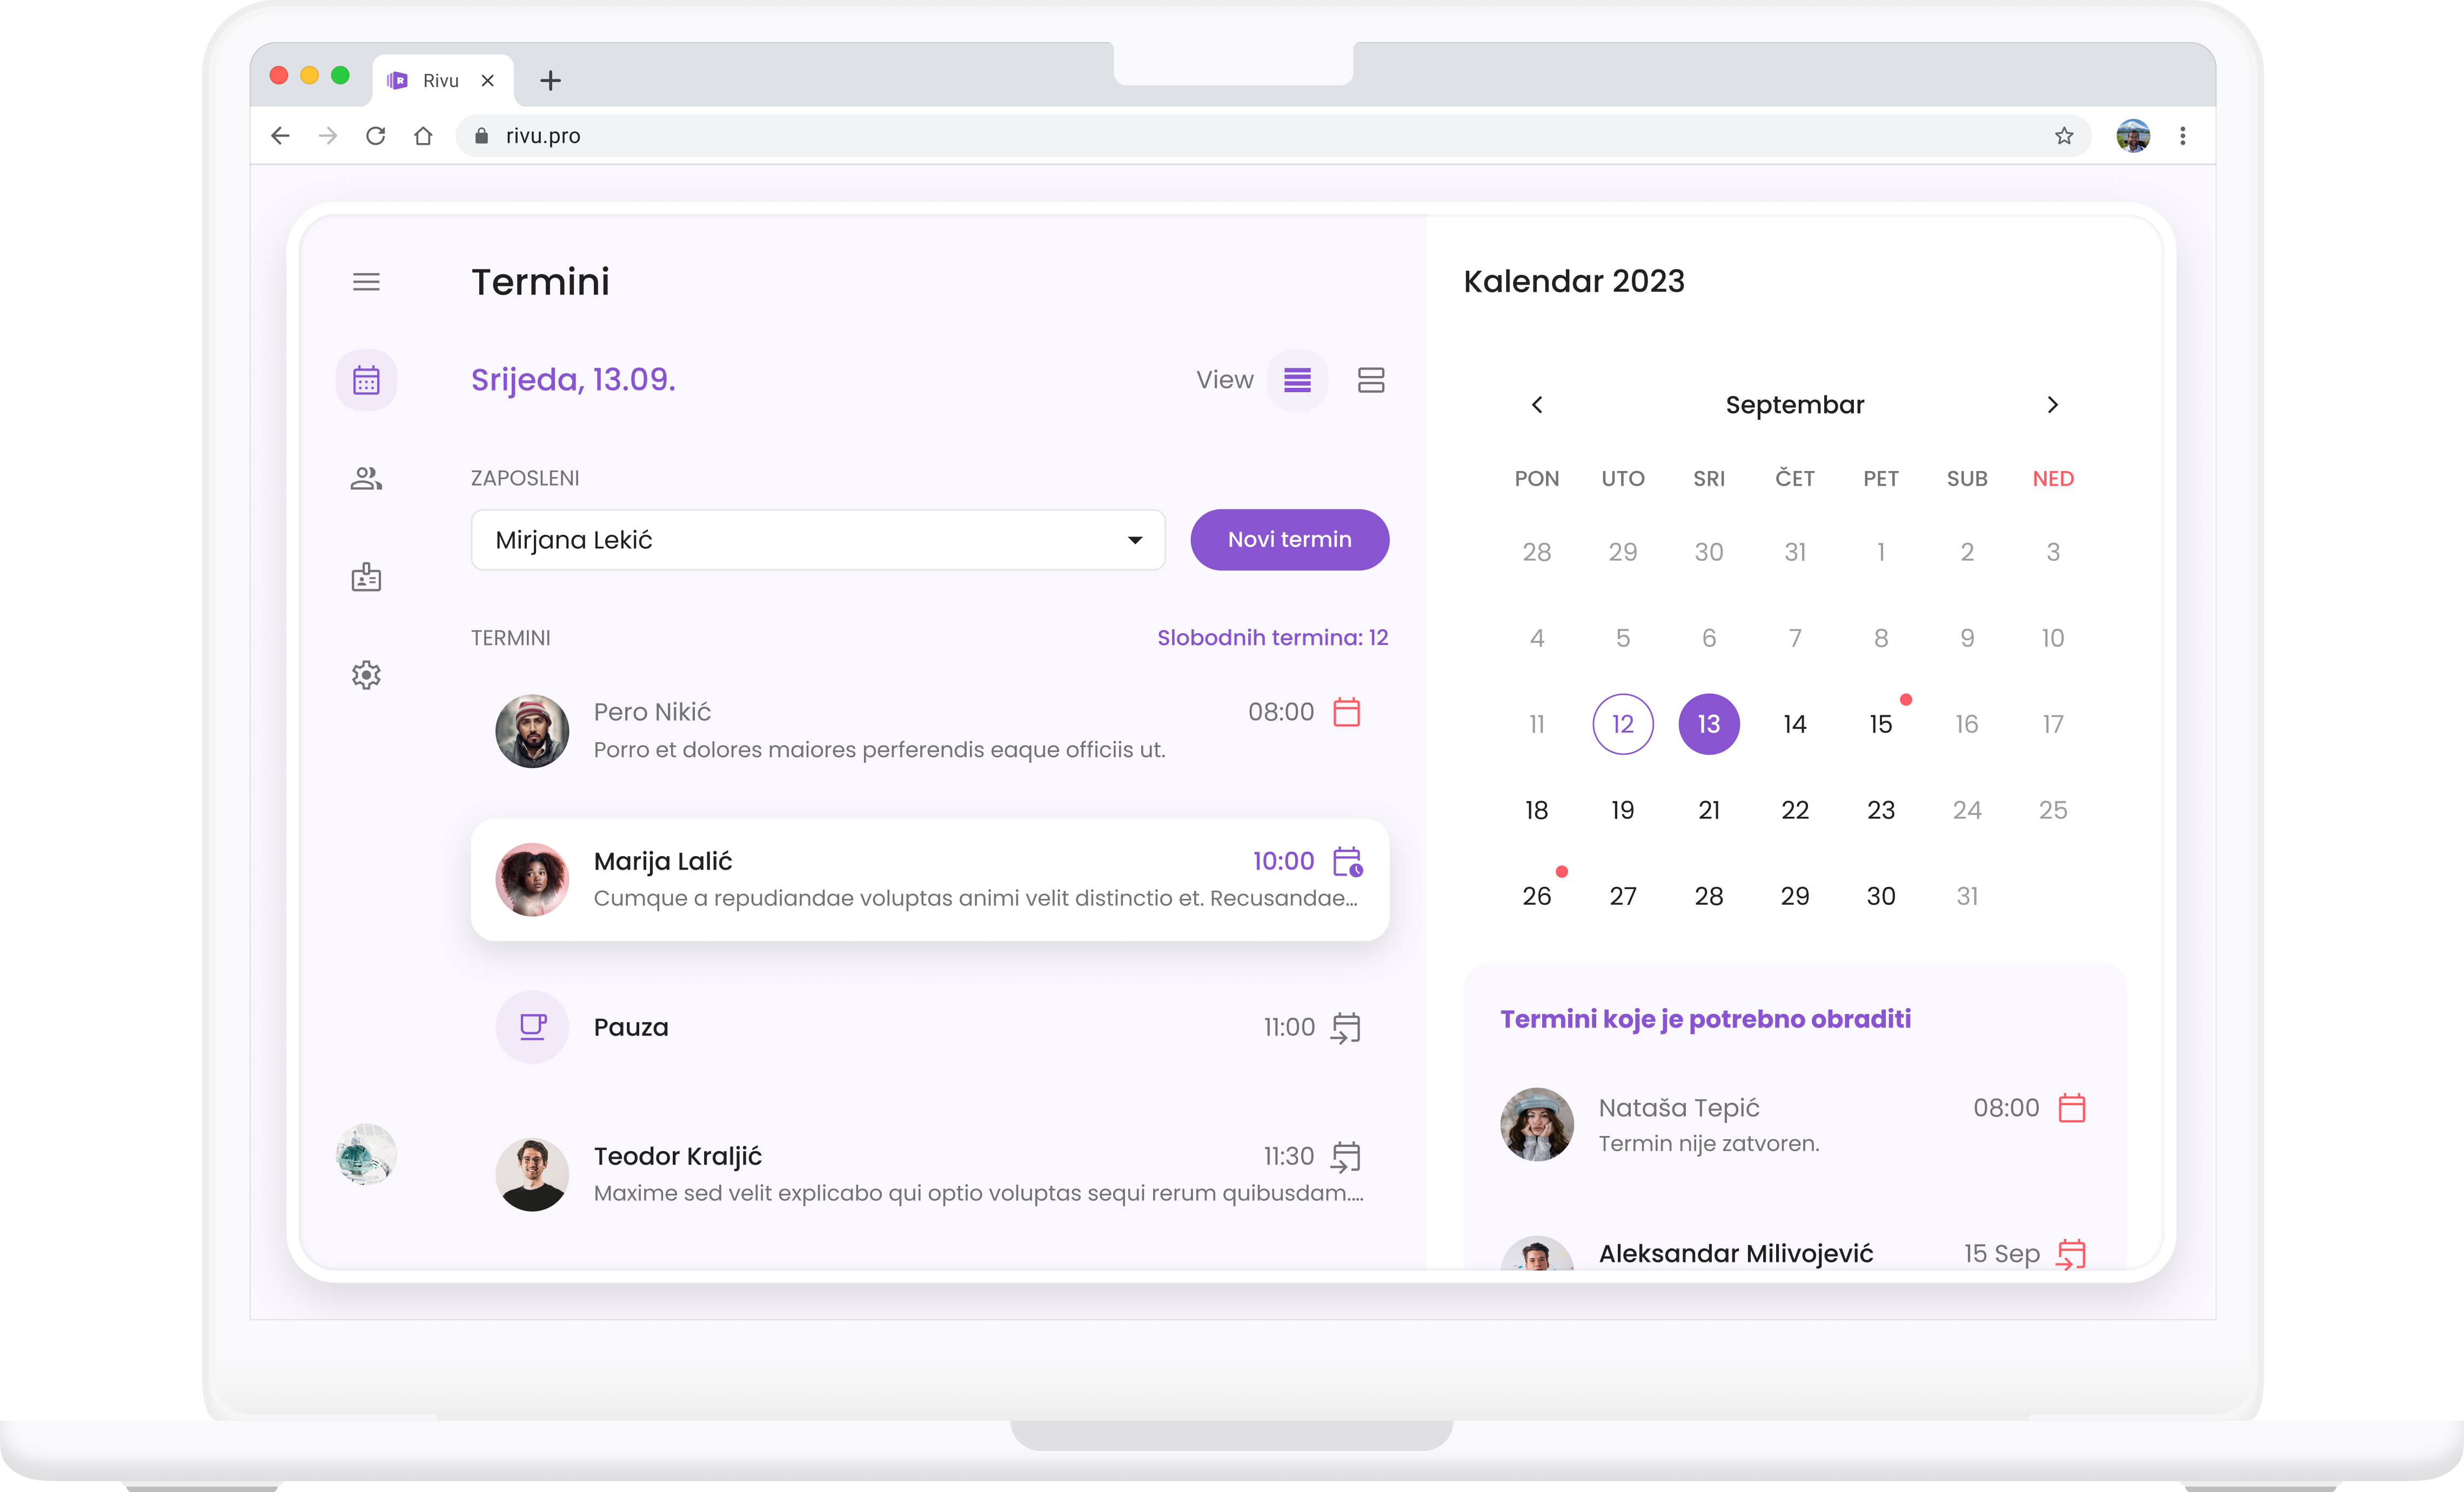
Task: Click Slobodnih termina: 12 link
Action: point(1272,638)
